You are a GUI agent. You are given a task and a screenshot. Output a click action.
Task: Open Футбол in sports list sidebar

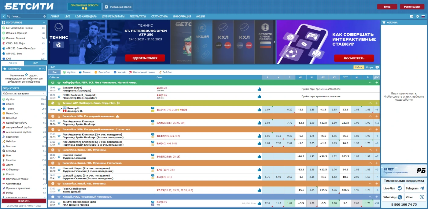(10, 99)
